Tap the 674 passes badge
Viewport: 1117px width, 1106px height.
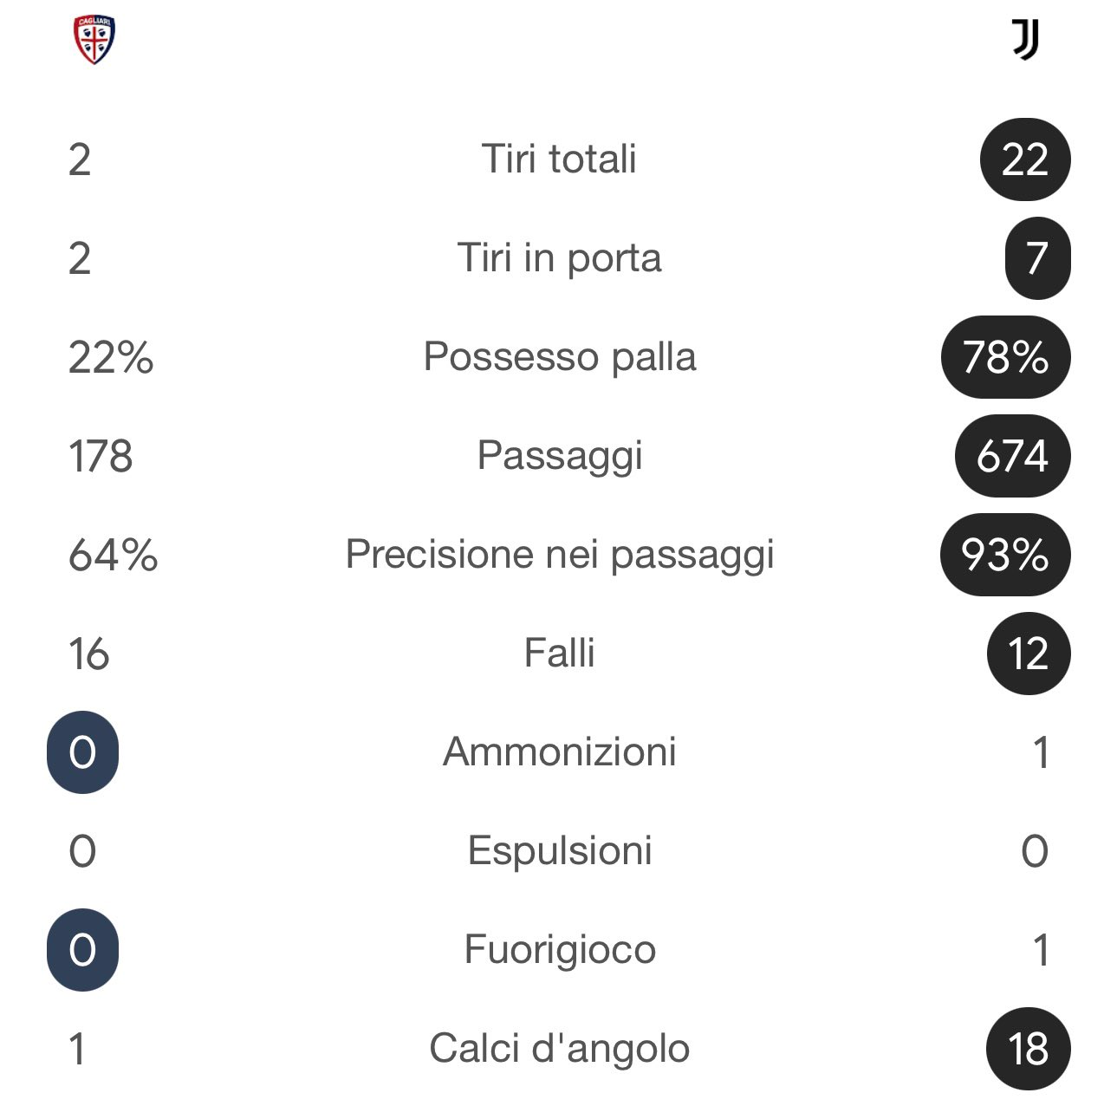(x=1012, y=456)
